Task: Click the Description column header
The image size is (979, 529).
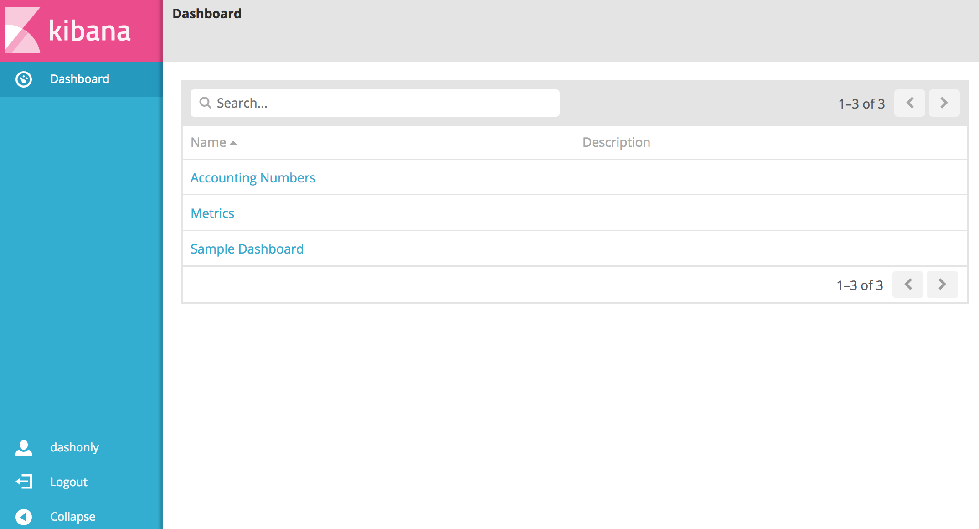Action: [616, 142]
